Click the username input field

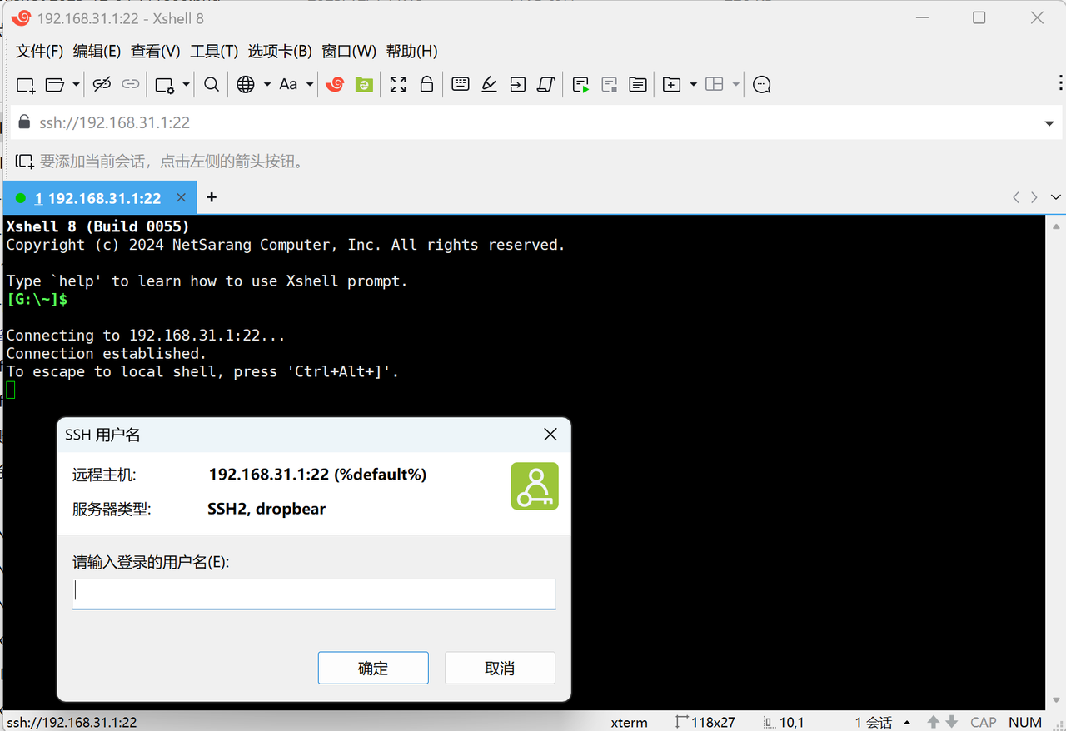[314, 594]
